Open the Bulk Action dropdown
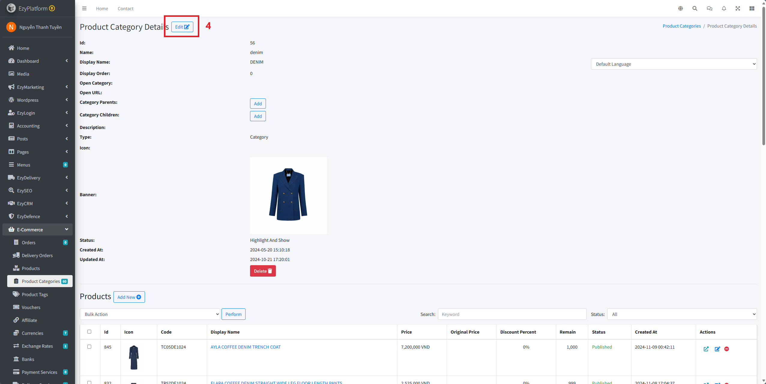766x384 pixels. (x=150, y=314)
